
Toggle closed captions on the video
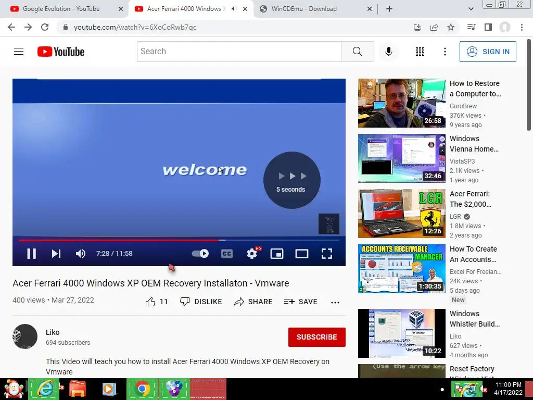pyautogui.click(x=227, y=254)
